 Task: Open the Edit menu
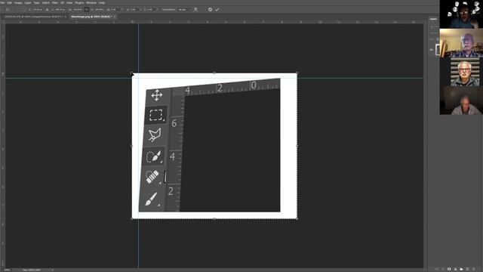pos(10,3)
